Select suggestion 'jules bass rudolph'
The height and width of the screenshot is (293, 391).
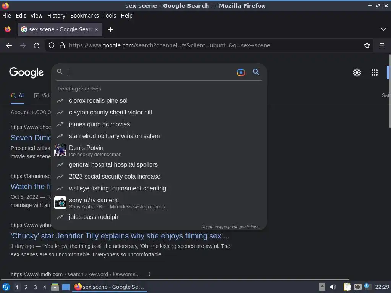(159, 217)
